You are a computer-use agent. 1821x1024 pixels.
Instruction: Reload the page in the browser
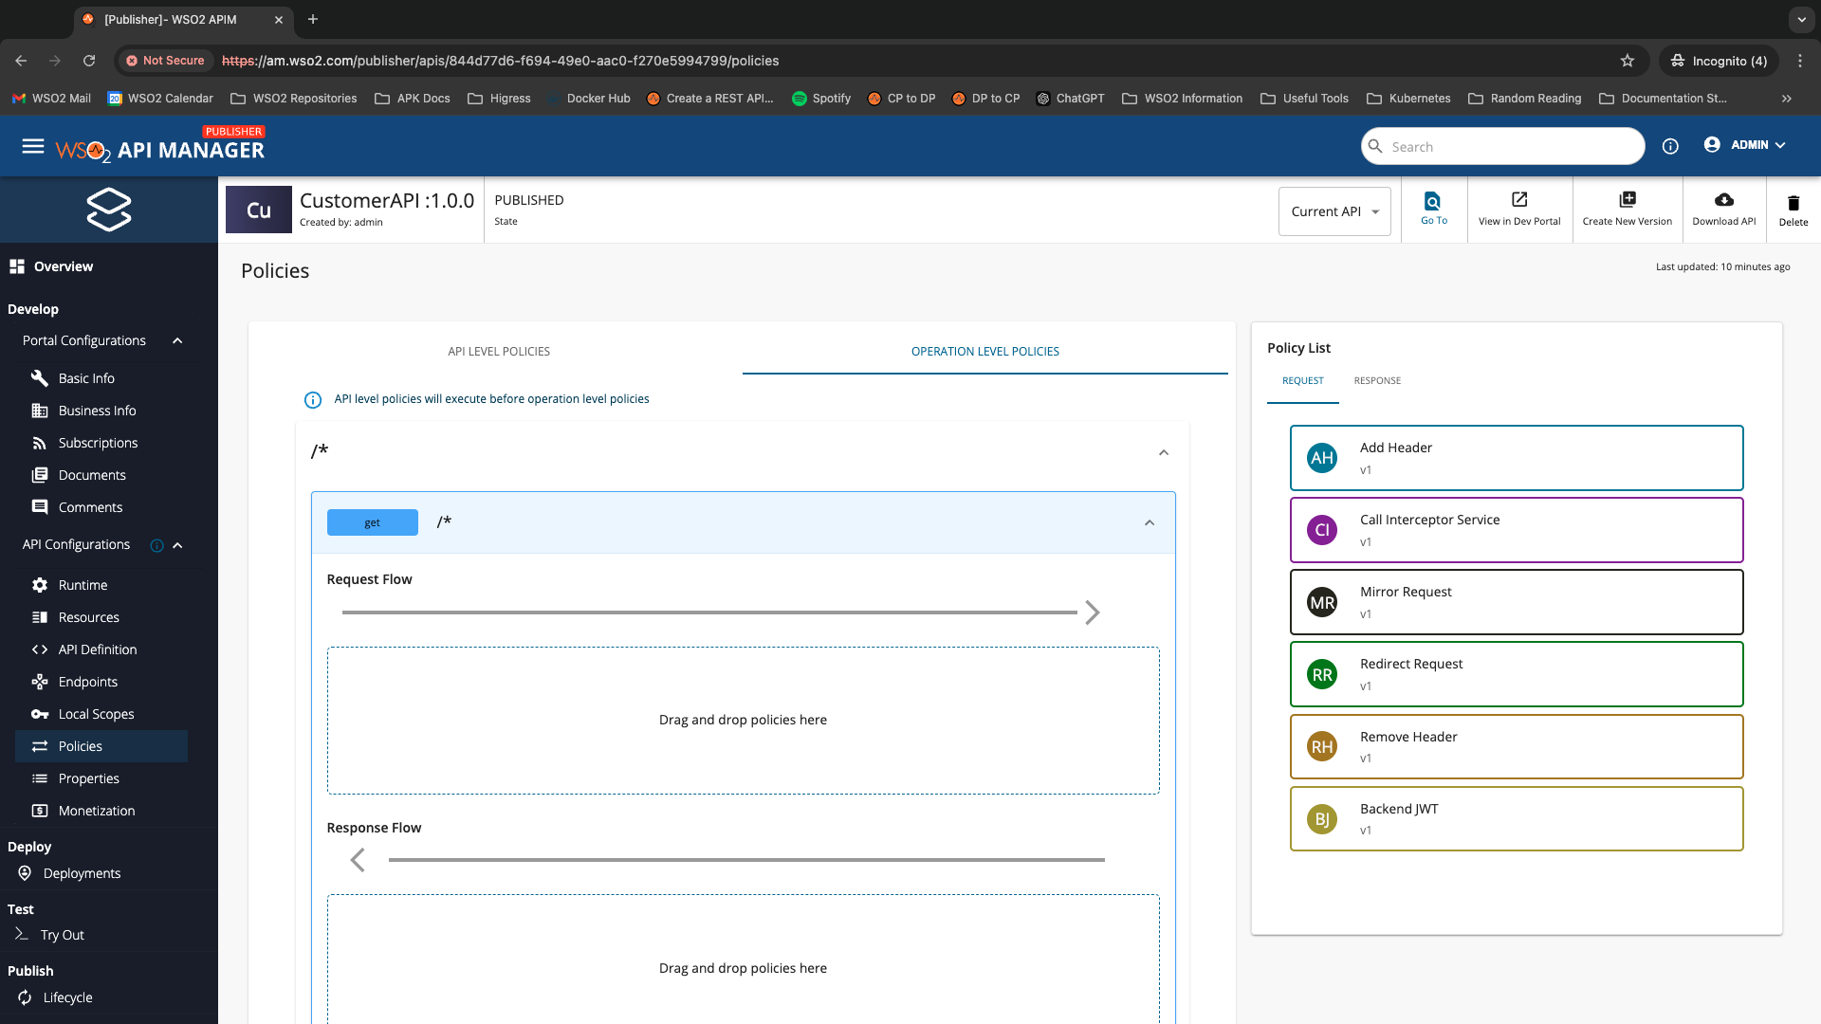click(89, 61)
